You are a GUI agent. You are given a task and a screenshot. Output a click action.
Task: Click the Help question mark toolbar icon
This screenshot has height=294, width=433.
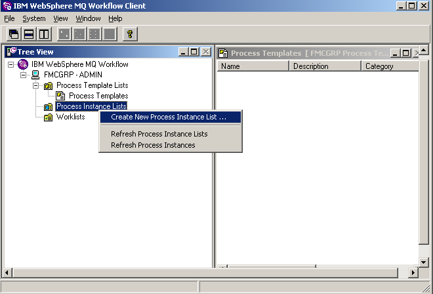click(x=130, y=34)
